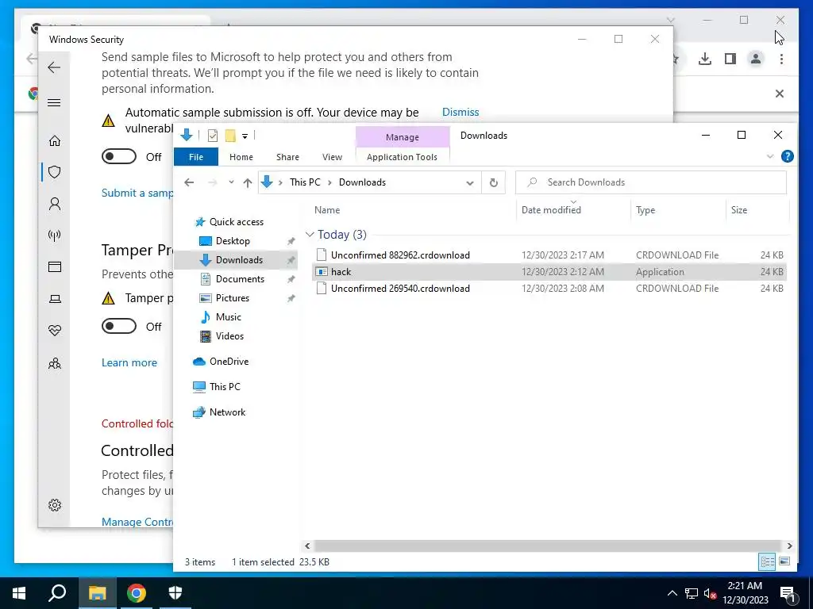
Task: Open Device performance & health heart icon
Action: (55, 331)
